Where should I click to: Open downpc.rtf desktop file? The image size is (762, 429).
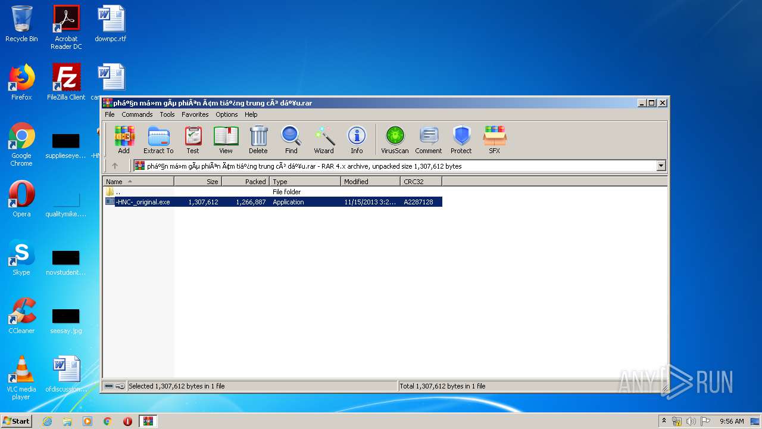pyautogui.click(x=111, y=24)
